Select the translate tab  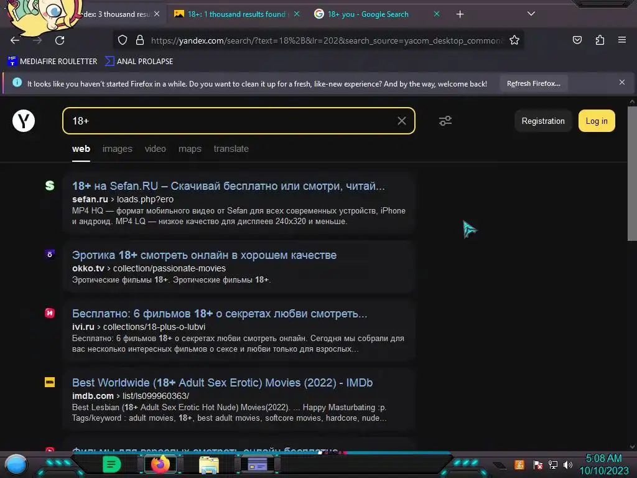pos(231,149)
